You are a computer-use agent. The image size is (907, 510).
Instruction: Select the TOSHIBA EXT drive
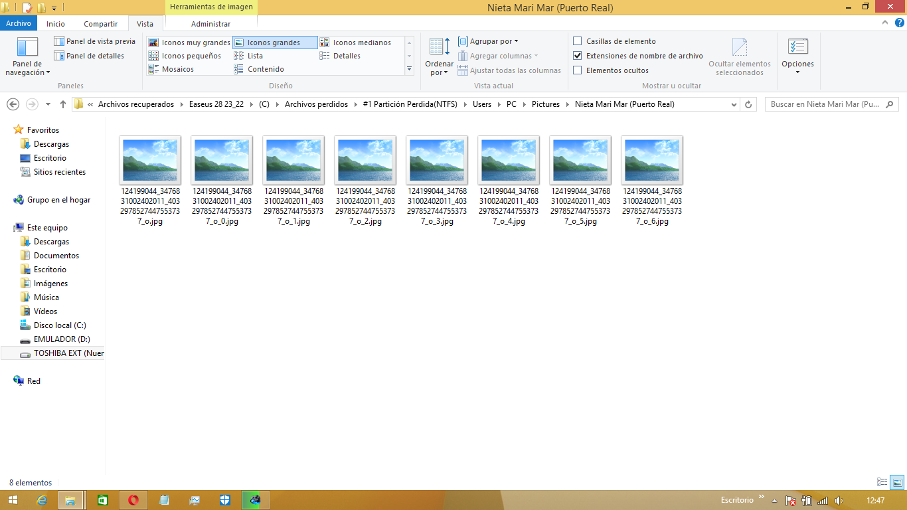click(53, 353)
